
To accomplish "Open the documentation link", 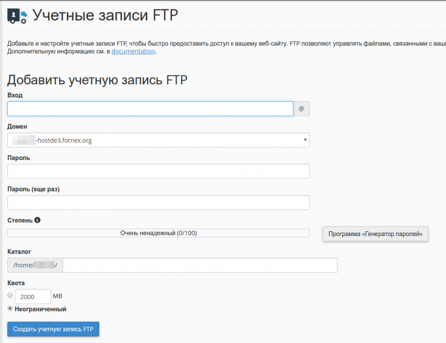I will click(133, 51).
